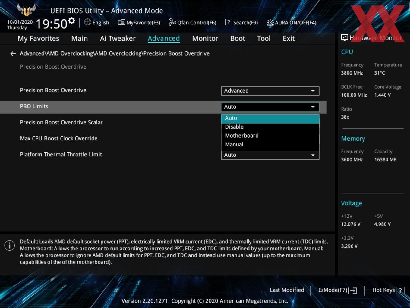Click Last Modified button
410x308 pixels.
coord(287,290)
